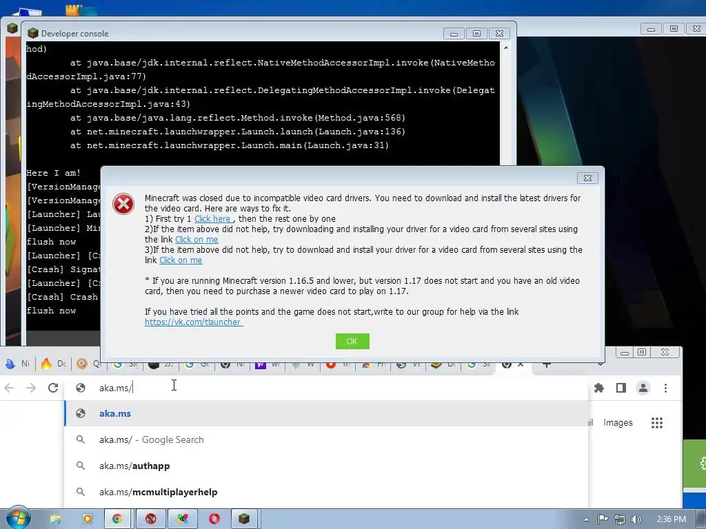Show hidden system tray icons

[586, 519]
